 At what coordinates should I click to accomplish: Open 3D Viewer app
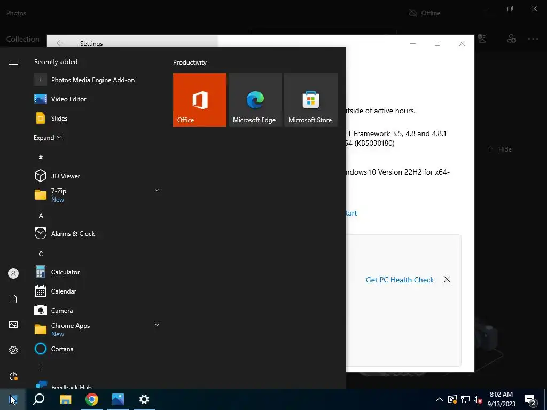pos(97,176)
